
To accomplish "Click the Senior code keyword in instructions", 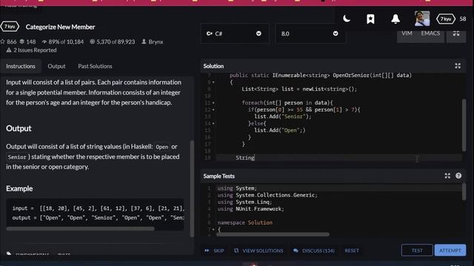I will click(17, 157).
